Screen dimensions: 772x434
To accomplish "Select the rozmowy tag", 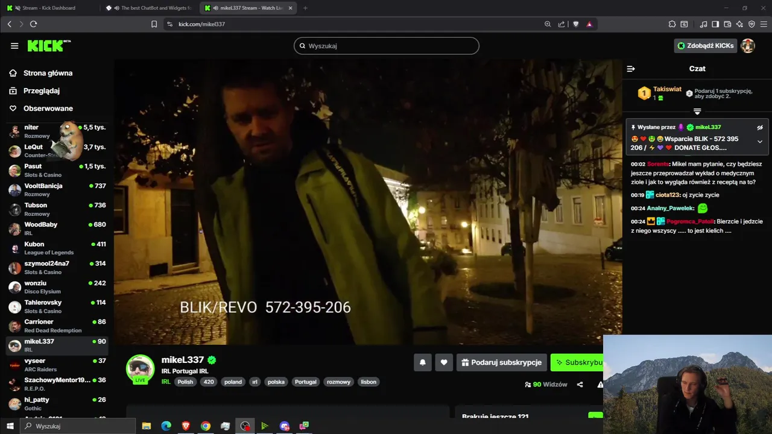I will click(338, 382).
